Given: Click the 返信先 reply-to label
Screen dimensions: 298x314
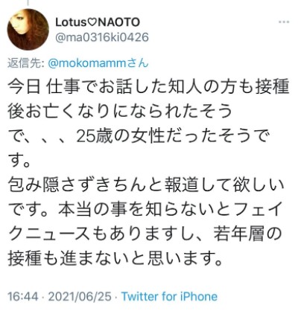Looking at the screenshot, I should point(26,63).
